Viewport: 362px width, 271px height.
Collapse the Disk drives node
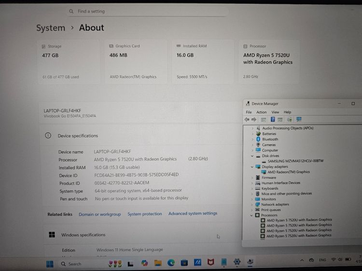tap(252, 156)
